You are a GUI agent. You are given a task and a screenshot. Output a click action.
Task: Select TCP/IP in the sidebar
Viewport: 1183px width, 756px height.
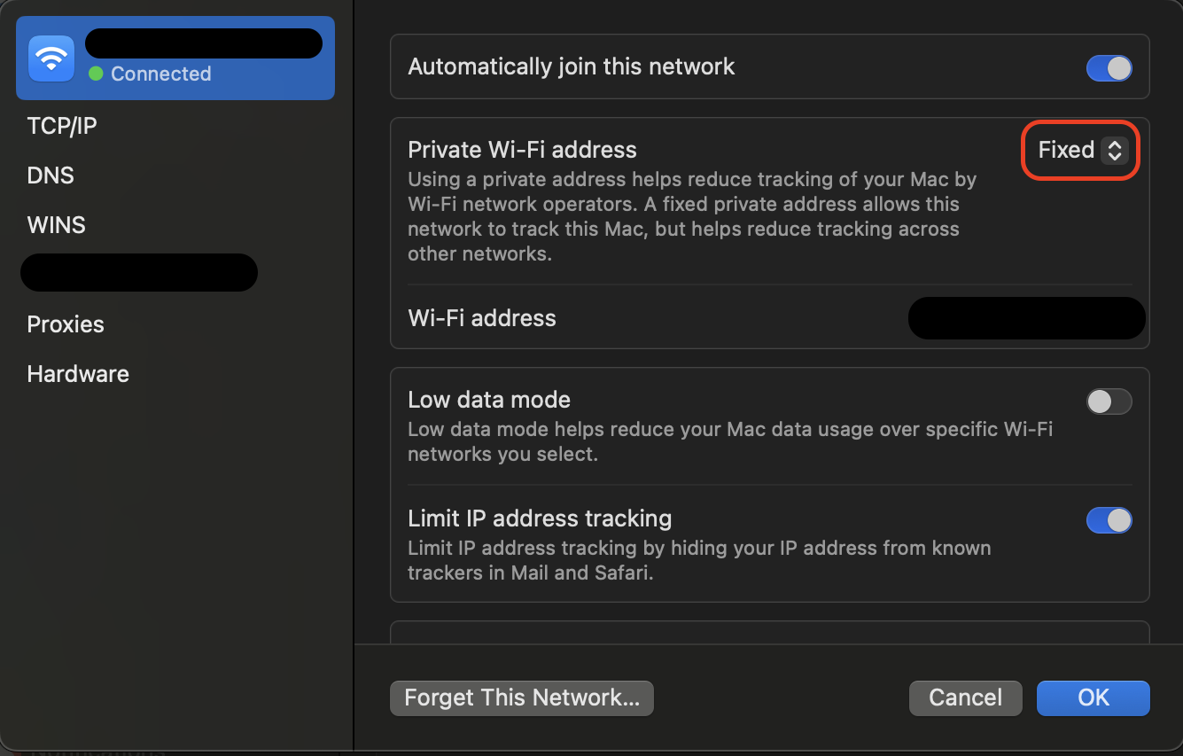click(x=62, y=125)
